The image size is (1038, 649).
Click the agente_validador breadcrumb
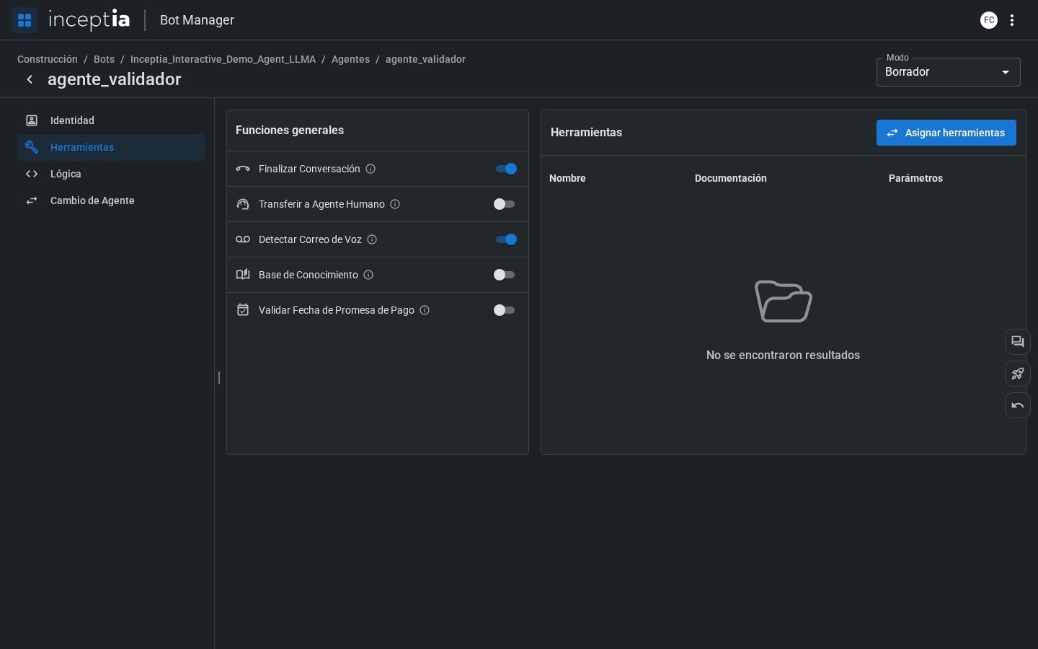click(x=425, y=59)
